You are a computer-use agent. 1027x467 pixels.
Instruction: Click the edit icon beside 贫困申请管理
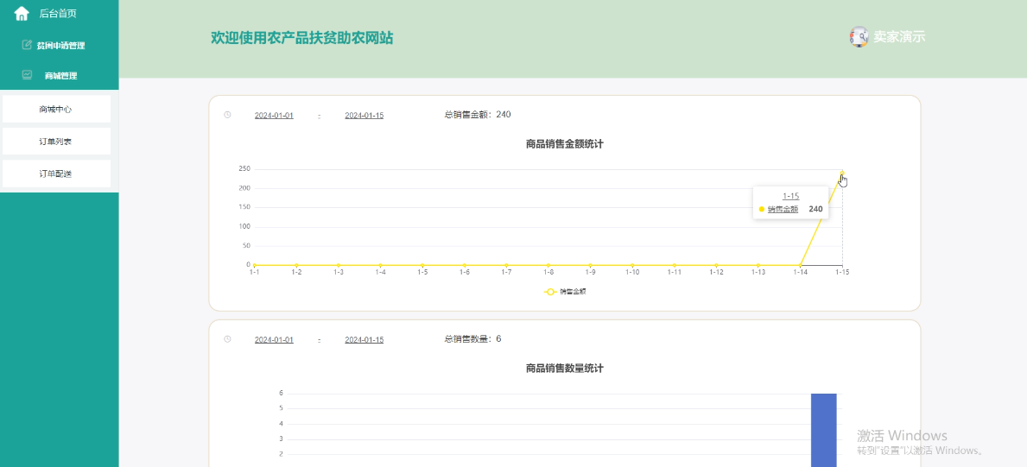[27, 45]
